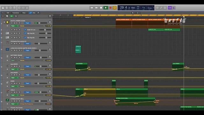Mute the MOTB LAYERED KICKS track
This screenshot has width=204, height=115.
click(15, 23)
